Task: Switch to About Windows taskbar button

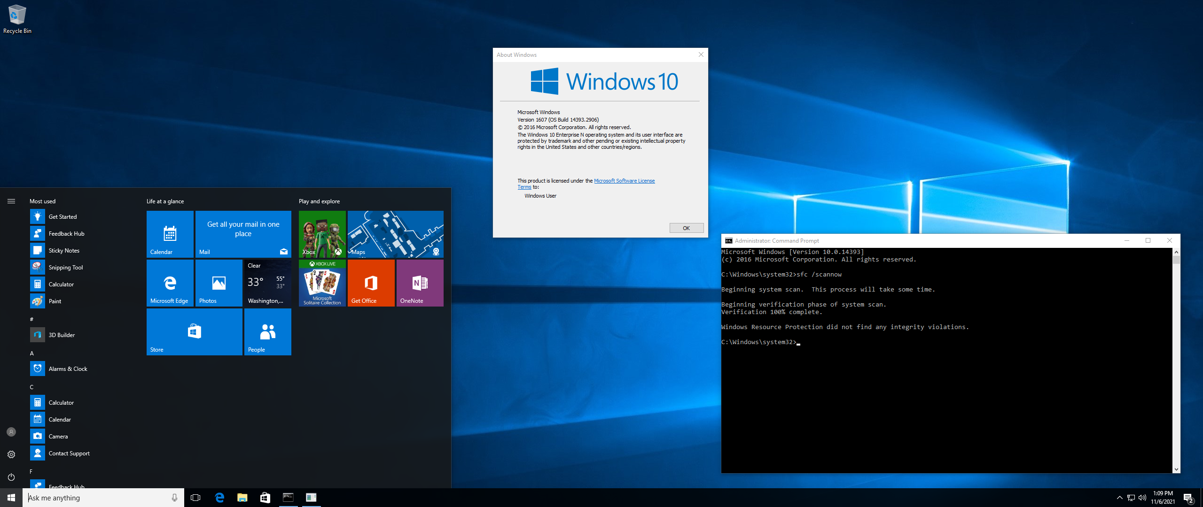Action: click(311, 498)
